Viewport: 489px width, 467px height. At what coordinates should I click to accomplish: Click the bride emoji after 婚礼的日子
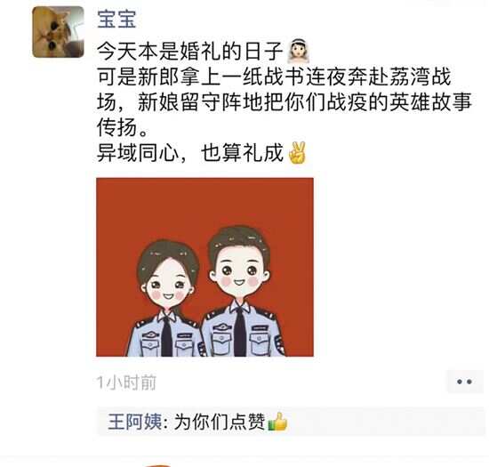[x=298, y=51]
